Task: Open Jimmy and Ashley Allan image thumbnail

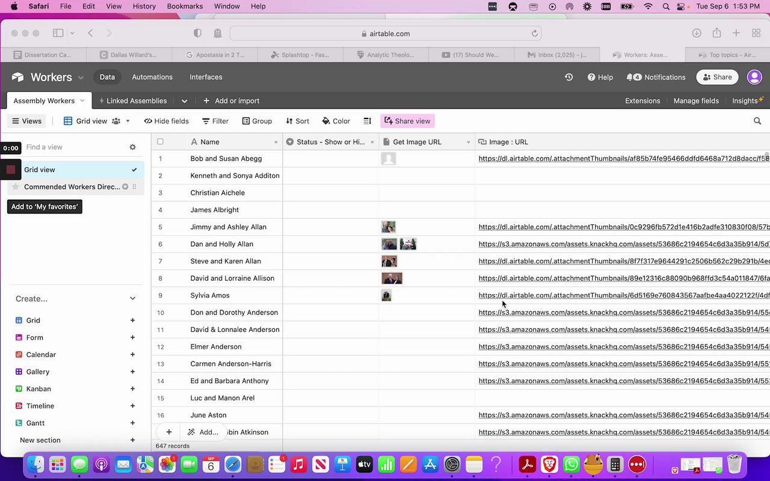Action: pos(389,227)
